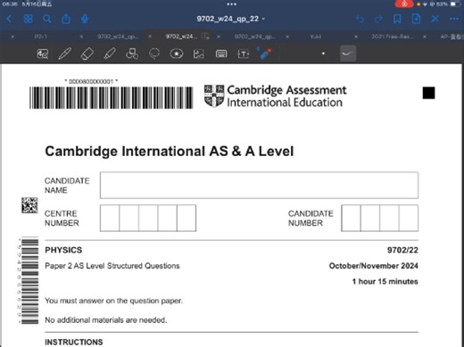The image size is (464, 347).
Task: Close the AP tab
Action: (x=425, y=37)
